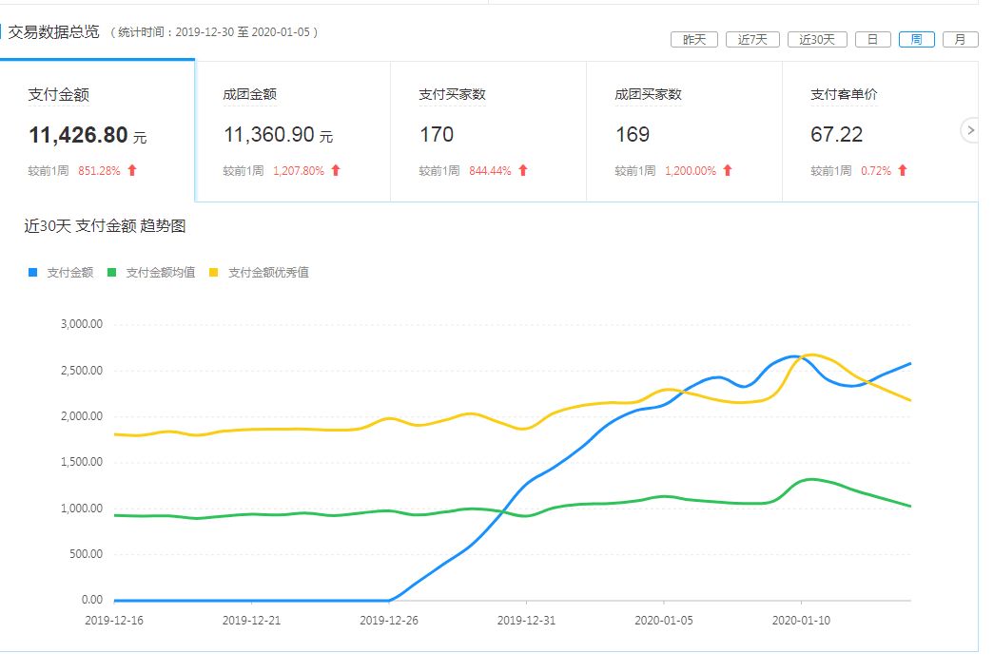Open the 支付金额 metric tab
The image size is (994, 672).
[98, 132]
